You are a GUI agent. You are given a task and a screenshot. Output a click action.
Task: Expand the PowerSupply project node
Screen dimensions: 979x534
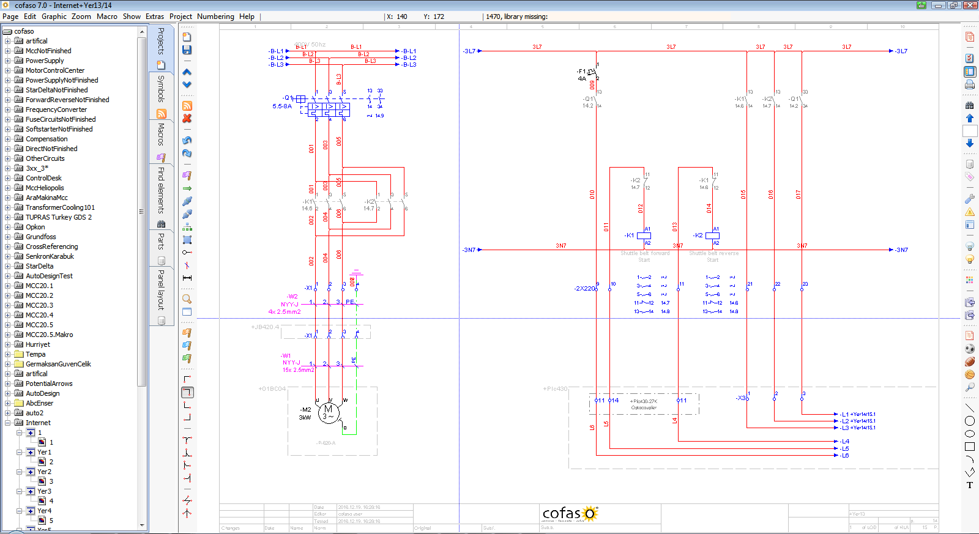[x=8, y=61]
